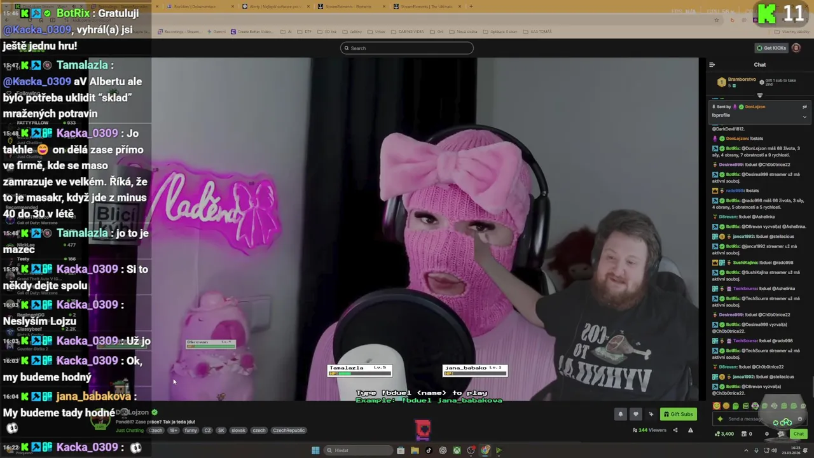Select the CzechRepublic tag

[289, 431]
